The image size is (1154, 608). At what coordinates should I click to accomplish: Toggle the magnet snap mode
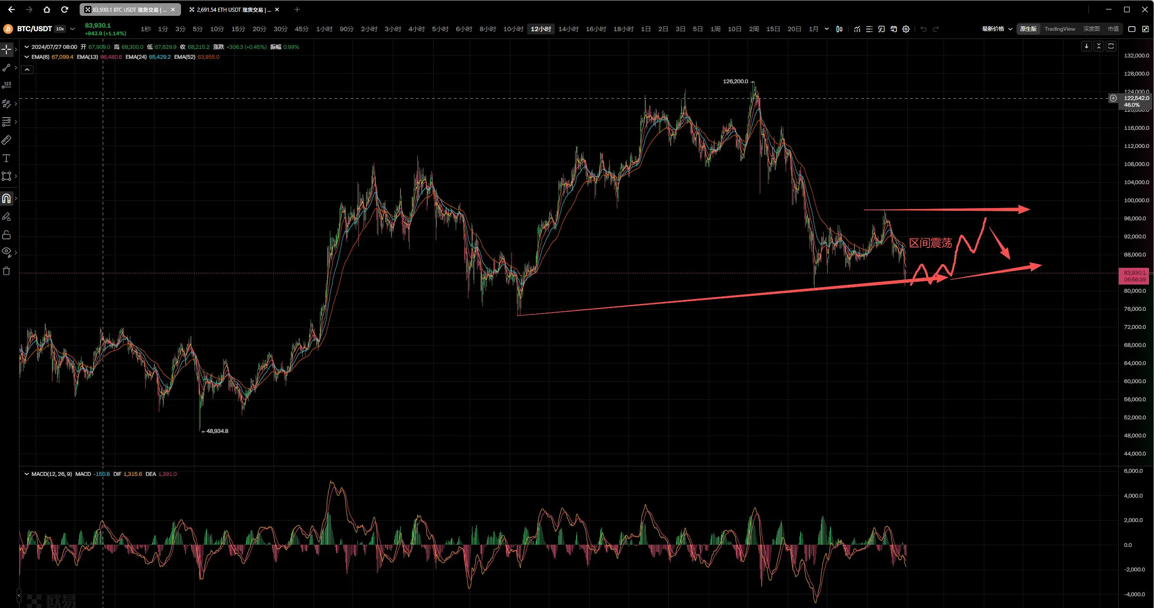click(x=6, y=199)
